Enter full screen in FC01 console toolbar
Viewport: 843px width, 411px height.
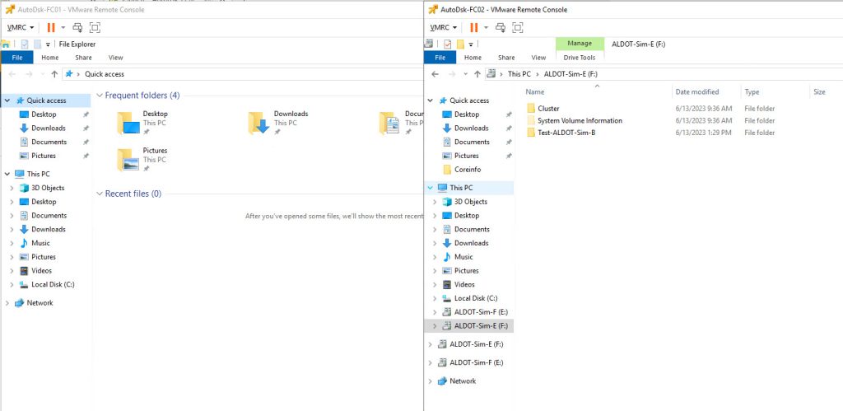tap(95, 27)
